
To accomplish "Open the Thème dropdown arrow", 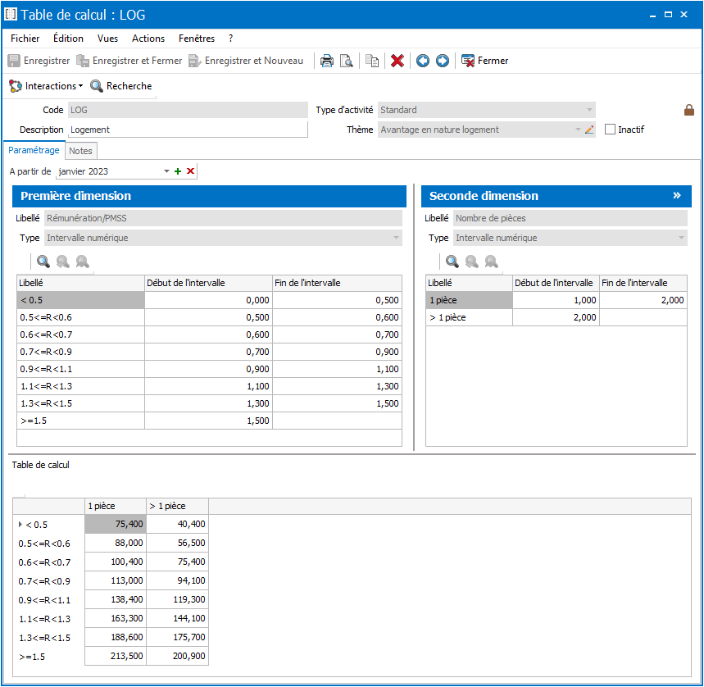I will pyautogui.click(x=578, y=130).
